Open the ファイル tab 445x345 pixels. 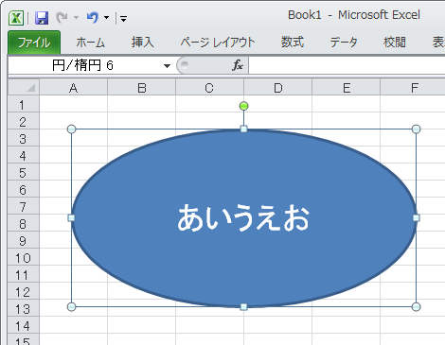click(x=34, y=43)
